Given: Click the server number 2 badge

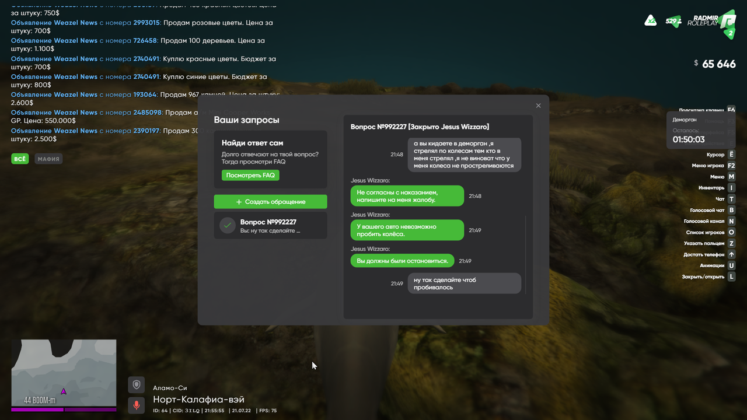Looking at the screenshot, I should click(x=730, y=34).
